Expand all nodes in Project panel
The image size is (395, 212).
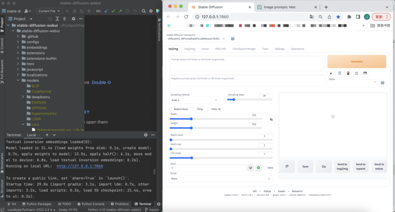tap(57, 19)
